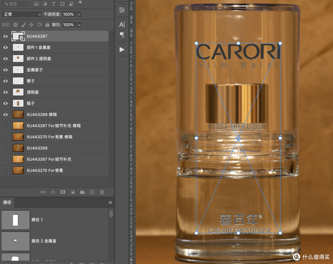Create a new group folder icon
The width and height of the screenshot is (333, 264).
coord(82,192)
